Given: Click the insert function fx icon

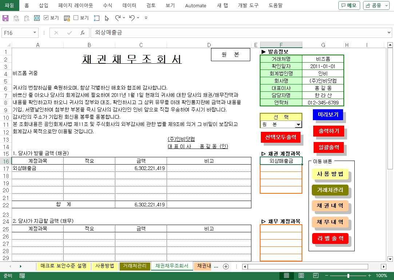Looking at the screenshot, I should click(x=83, y=33).
